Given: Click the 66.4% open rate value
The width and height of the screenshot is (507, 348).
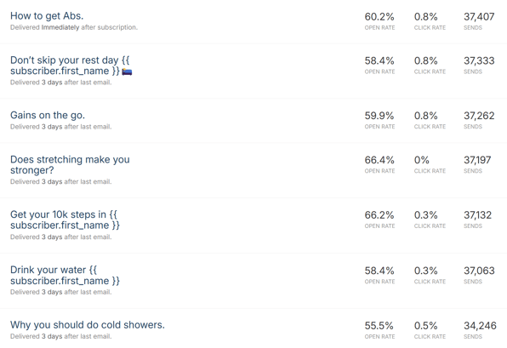Looking at the screenshot, I should tap(379, 160).
